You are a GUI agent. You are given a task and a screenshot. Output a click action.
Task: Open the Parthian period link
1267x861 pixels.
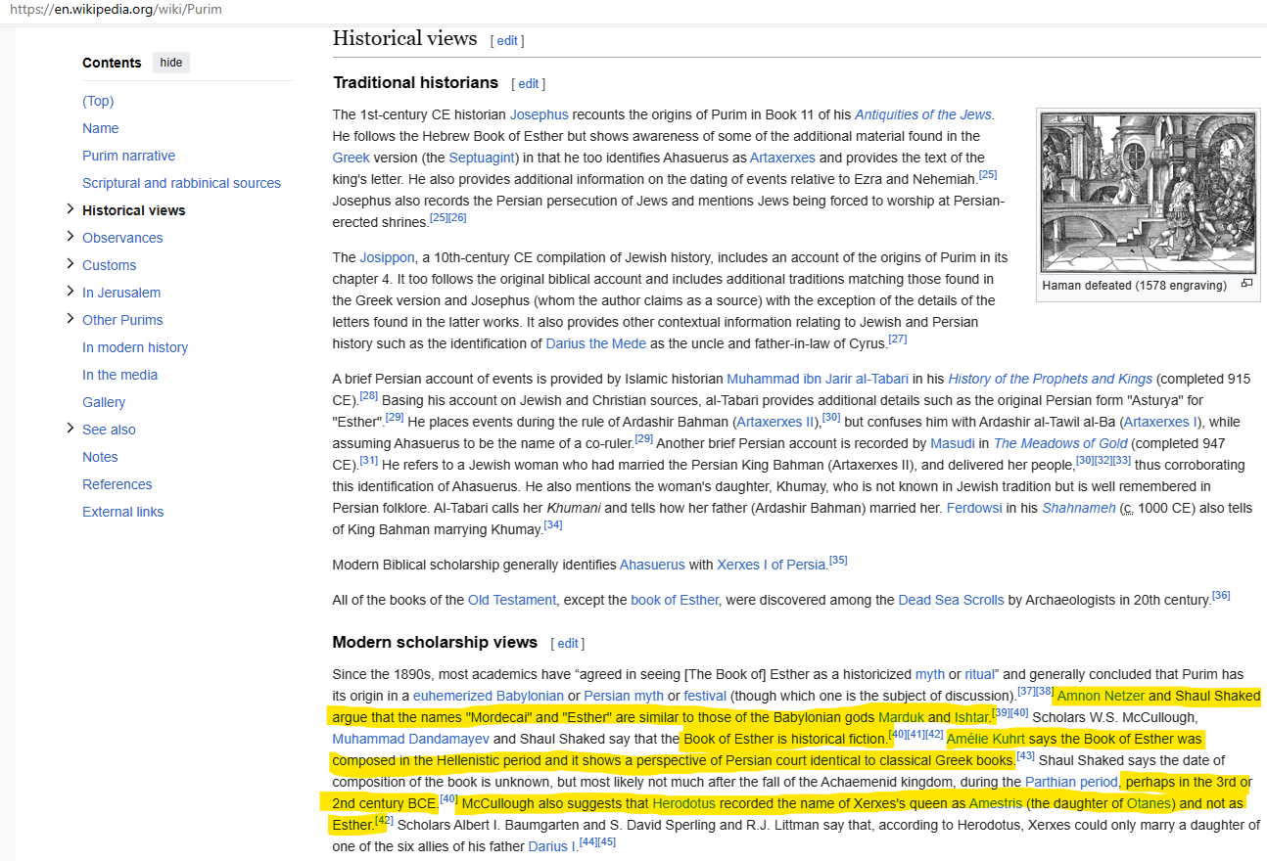click(1071, 782)
